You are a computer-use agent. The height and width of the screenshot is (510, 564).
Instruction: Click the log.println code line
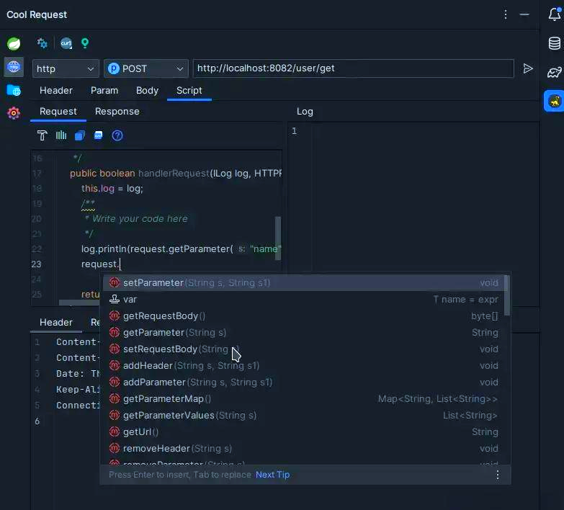coord(181,249)
